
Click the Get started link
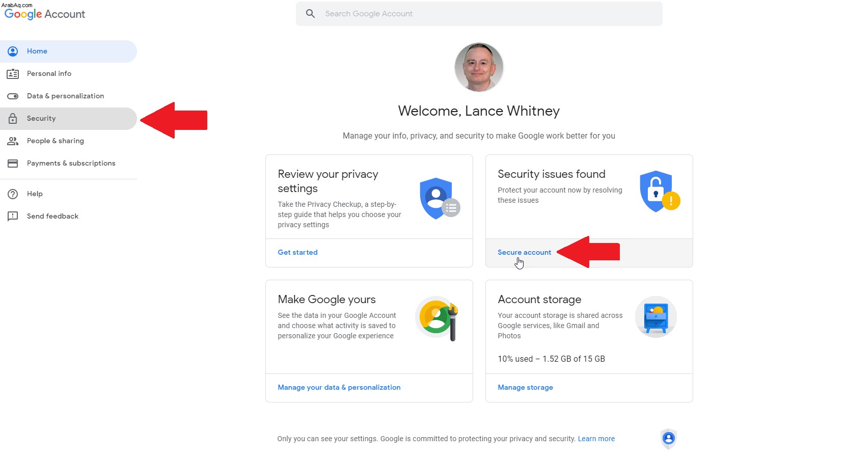297,252
